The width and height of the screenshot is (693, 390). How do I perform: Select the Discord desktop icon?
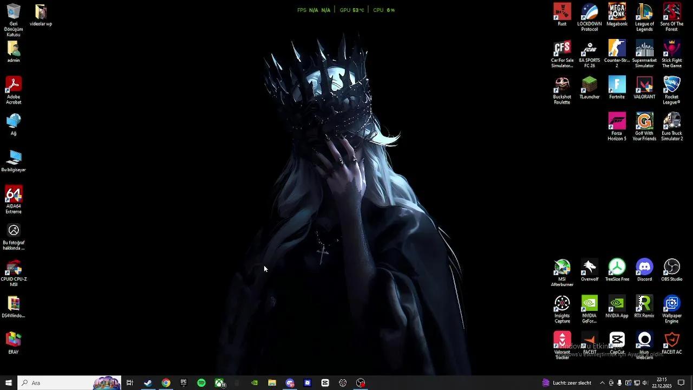click(644, 270)
